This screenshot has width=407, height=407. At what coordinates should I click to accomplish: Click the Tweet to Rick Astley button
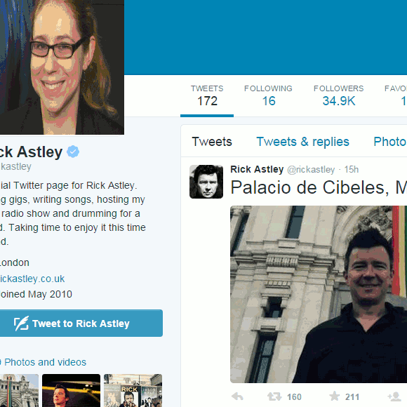[x=81, y=323]
